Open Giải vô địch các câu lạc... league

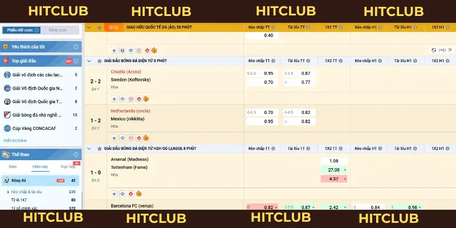[x=40, y=75]
